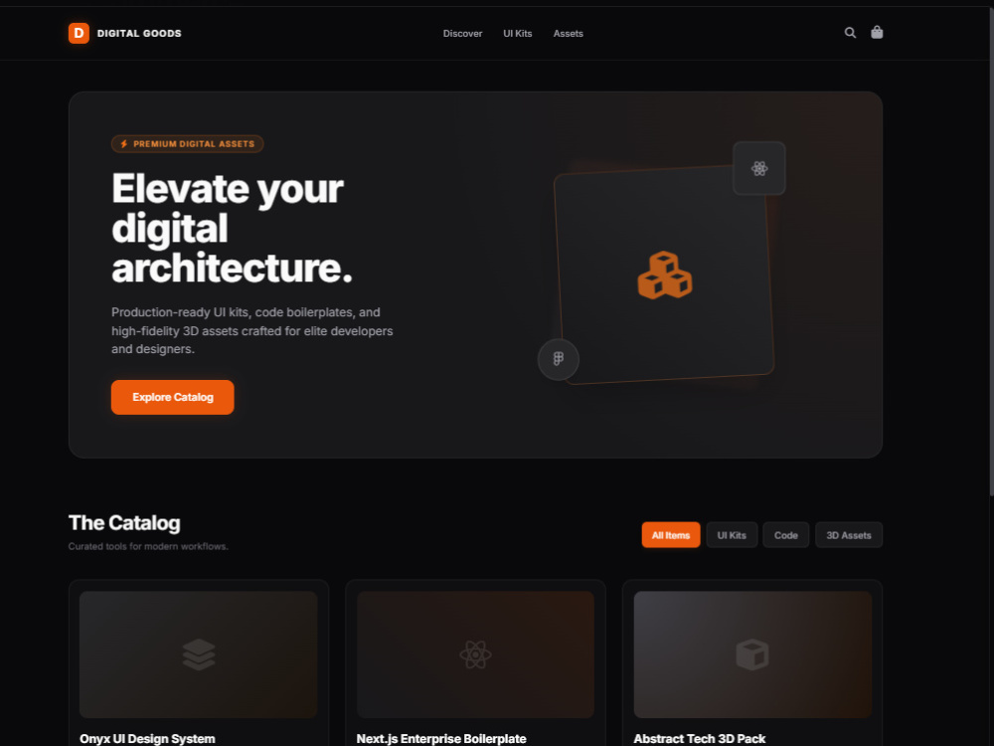994x746 pixels.
Task: Select the All Items catalog filter
Action: [671, 535]
